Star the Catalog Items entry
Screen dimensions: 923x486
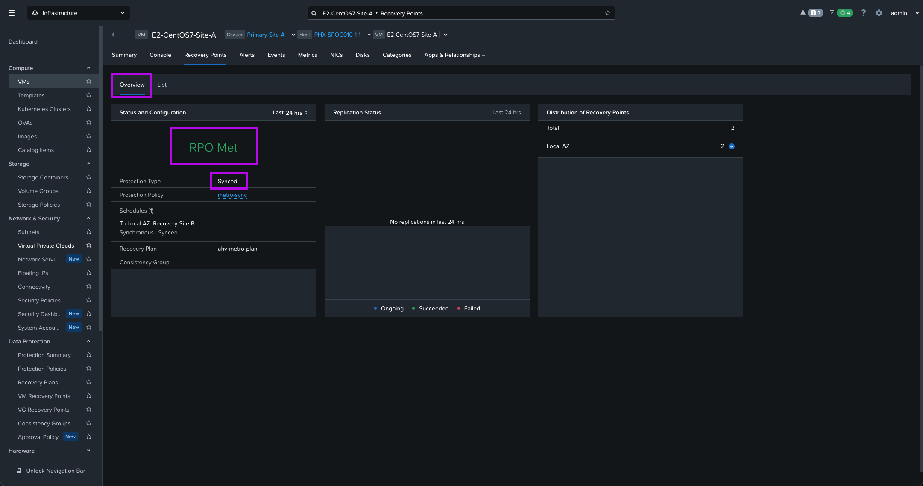point(89,150)
